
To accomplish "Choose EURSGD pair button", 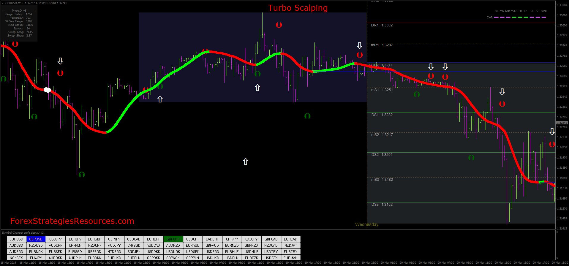I will click(x=75, y=252).
